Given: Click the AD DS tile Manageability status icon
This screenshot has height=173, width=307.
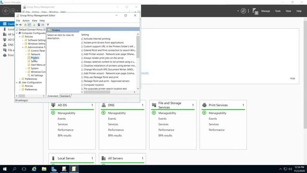Looking at the screenshot, I should (x=53, y=113).
